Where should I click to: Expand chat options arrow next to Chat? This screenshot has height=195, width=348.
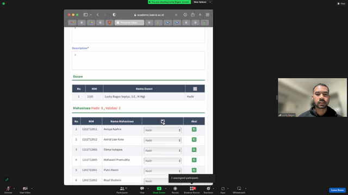point(148,188)
